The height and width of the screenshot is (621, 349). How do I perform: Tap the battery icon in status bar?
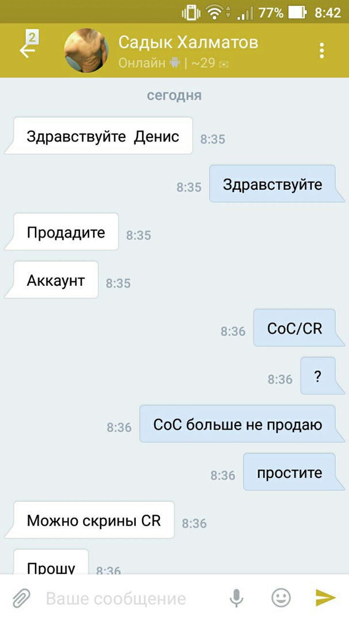pyautogui.click(x=297, y=13)
